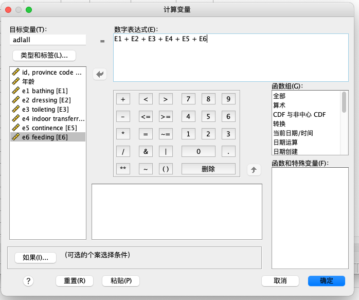The image size is (359, 300).
Task: Click the 取消 cancel button
Action: pos(280,281)
